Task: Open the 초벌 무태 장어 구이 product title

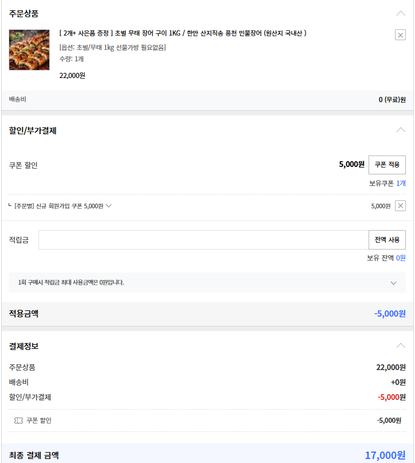Action: pyautogui.click(x=182, y=33)
